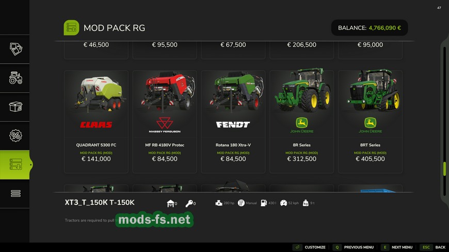Screen dimensions: 449x252
Task: Choose the Fendt Rotana 180 Xtra-V card
Action: pos(233,122)
